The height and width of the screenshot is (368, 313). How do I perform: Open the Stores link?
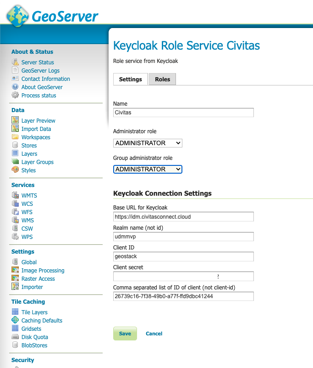coord(29,146)
